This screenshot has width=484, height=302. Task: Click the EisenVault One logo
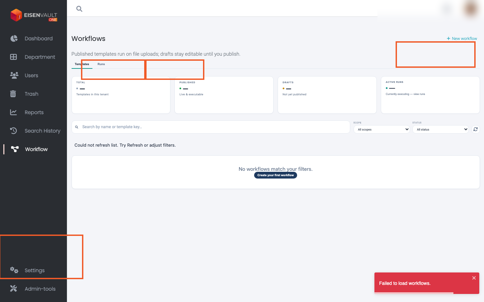[34, 15]
